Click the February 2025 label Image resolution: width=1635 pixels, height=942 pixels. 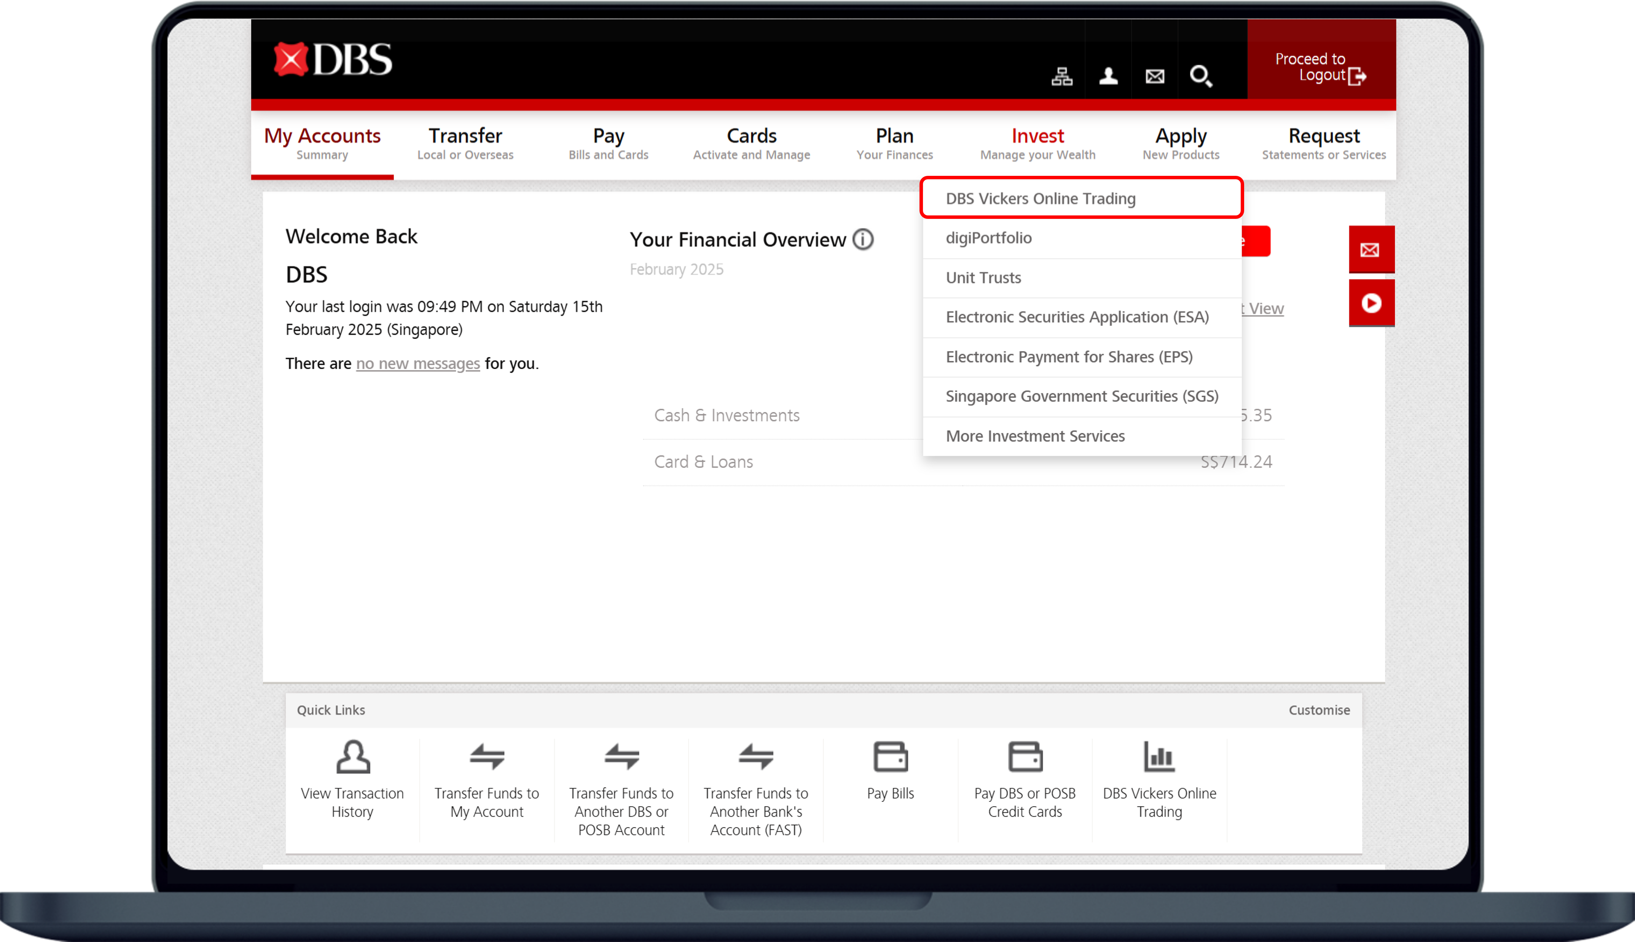(x=677, y=269)
